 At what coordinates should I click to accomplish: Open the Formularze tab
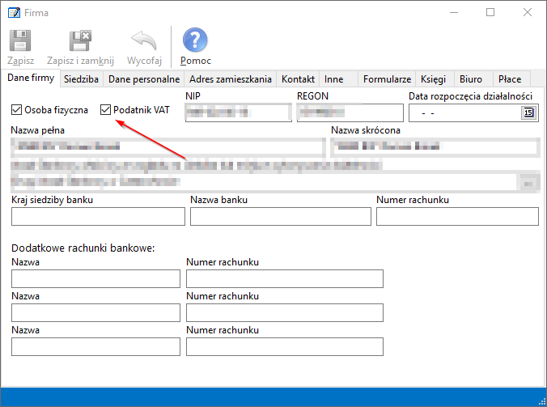tap(387, 79)
